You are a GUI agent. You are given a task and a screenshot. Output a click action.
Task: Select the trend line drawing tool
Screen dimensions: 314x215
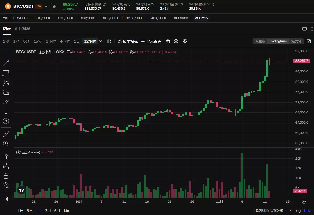pyautogui.click(x=6, y=63)
